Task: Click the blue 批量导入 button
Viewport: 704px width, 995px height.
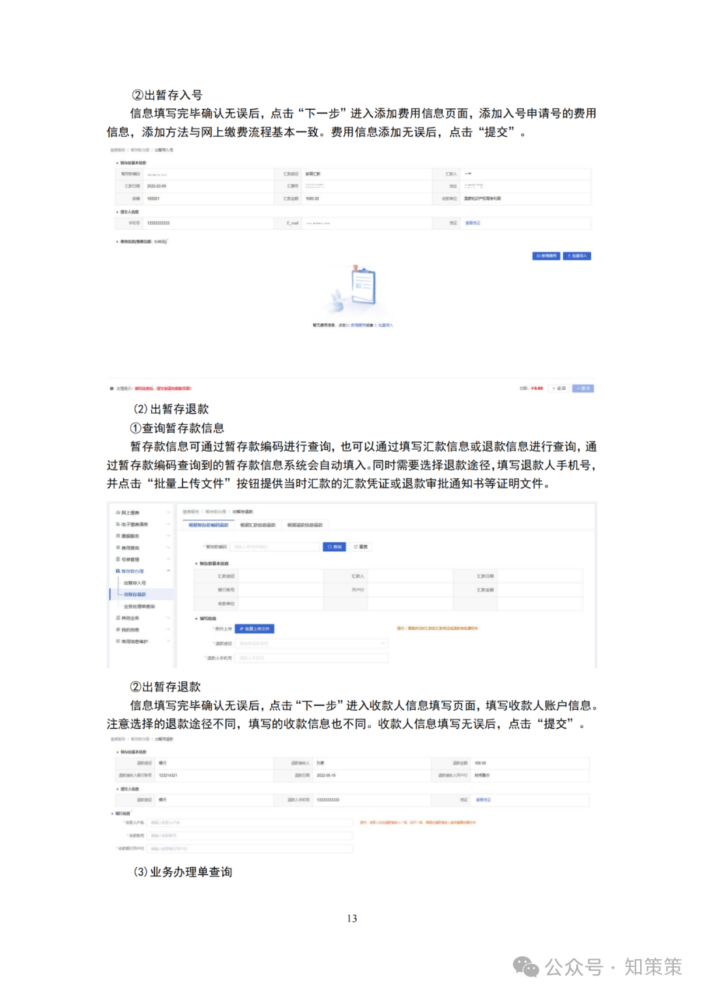Action: 577,256
